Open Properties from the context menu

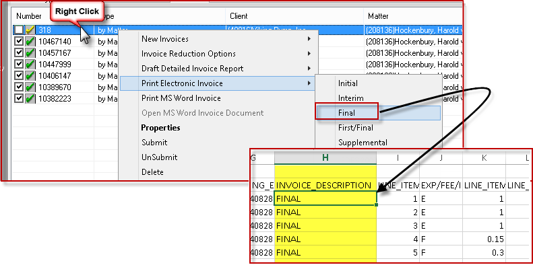tap(161, 128)
